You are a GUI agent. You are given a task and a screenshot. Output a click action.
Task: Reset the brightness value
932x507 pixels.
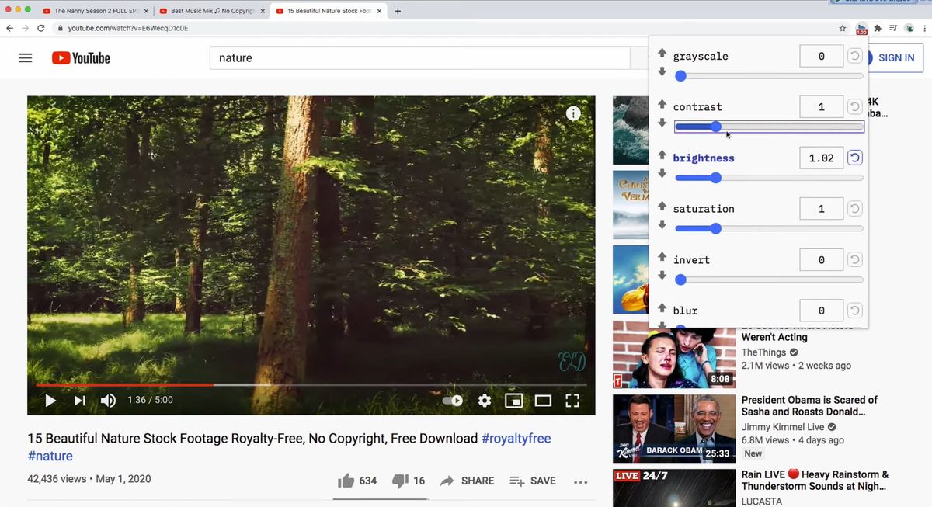[x=854, y=158]
